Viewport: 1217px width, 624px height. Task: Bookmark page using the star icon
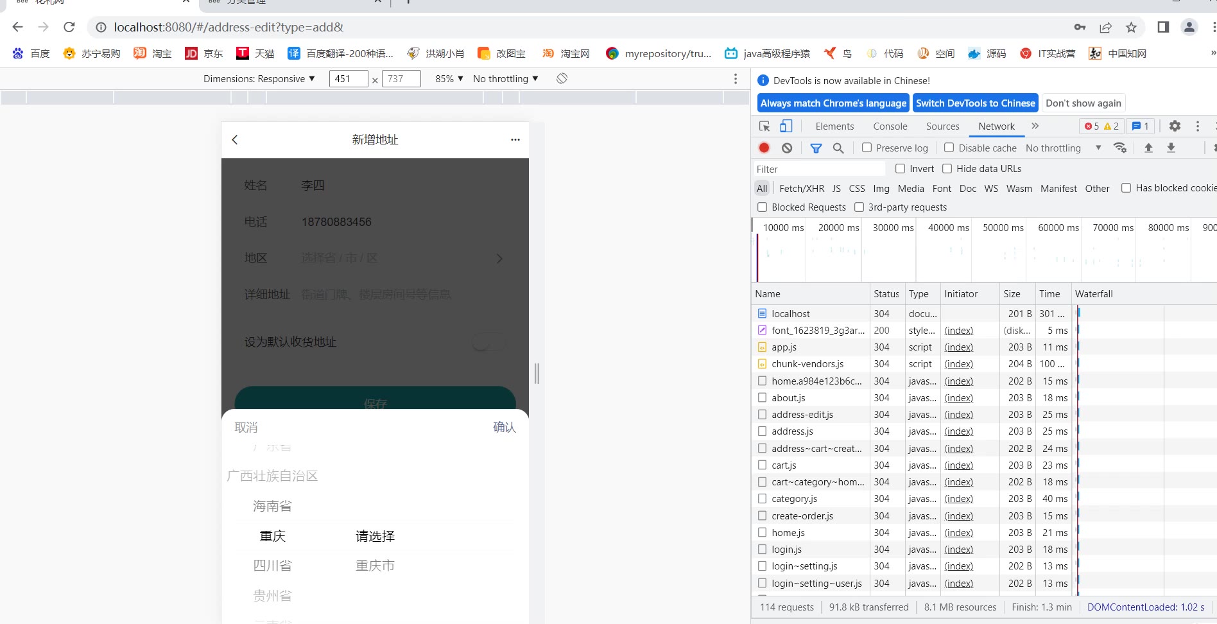tap(1131, 27)
